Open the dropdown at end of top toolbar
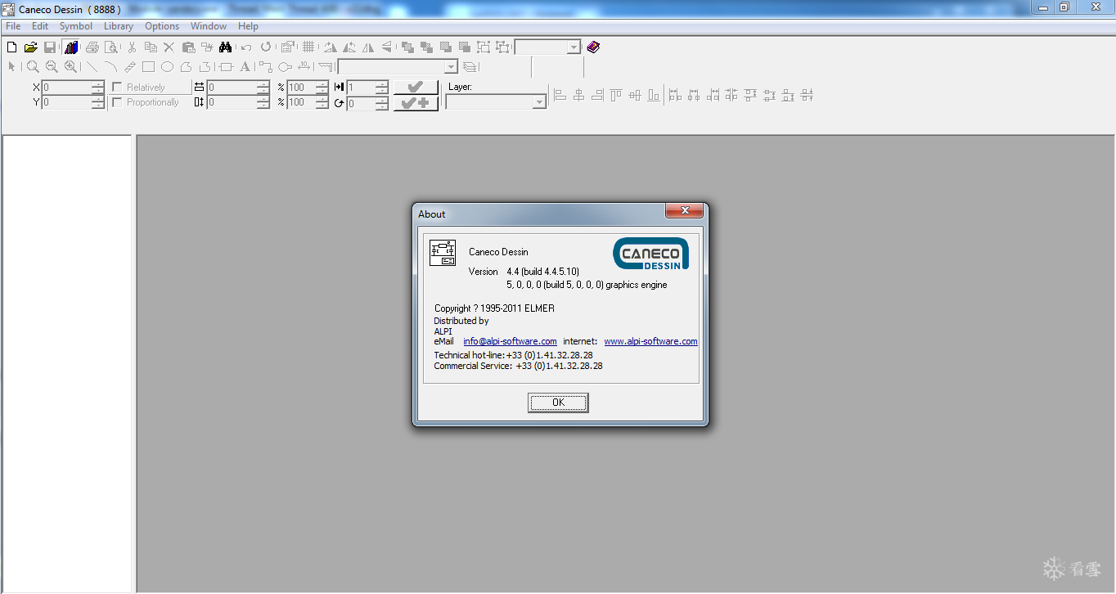1116x594 pixels. coord(574,47)
